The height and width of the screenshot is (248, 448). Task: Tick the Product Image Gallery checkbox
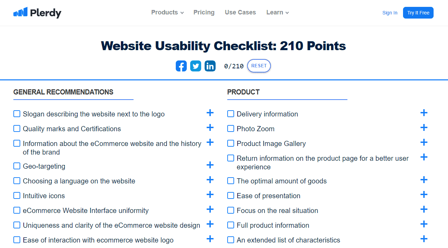(231, 143)
